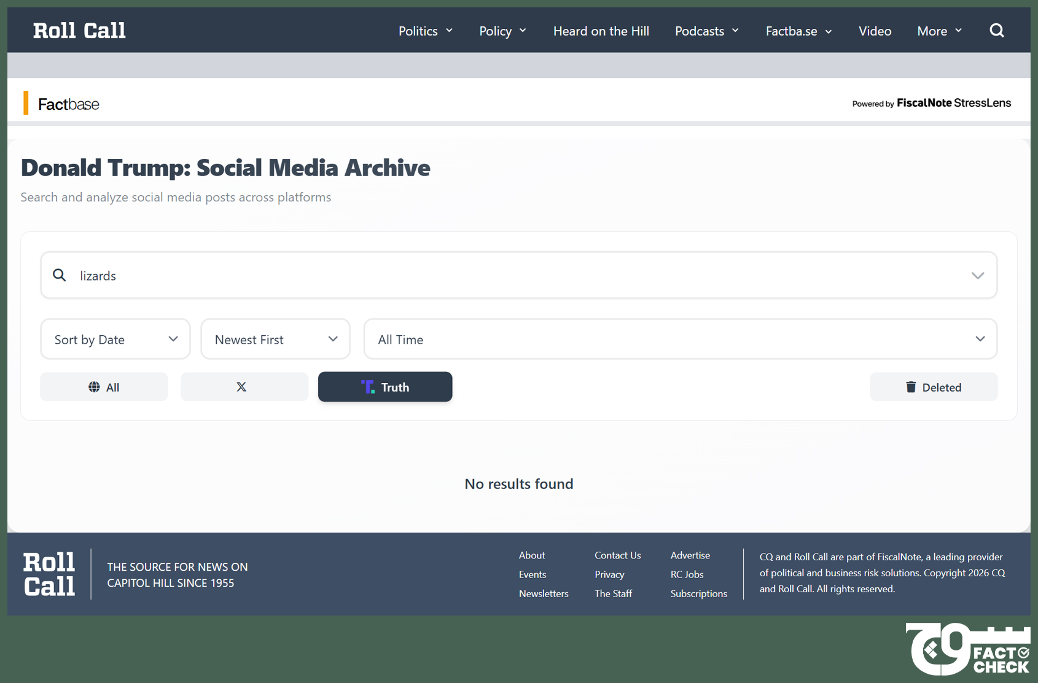Click the Roll Call header logo

tap(79, 31)
